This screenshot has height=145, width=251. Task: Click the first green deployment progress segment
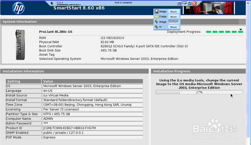click(x=208, y=32)
